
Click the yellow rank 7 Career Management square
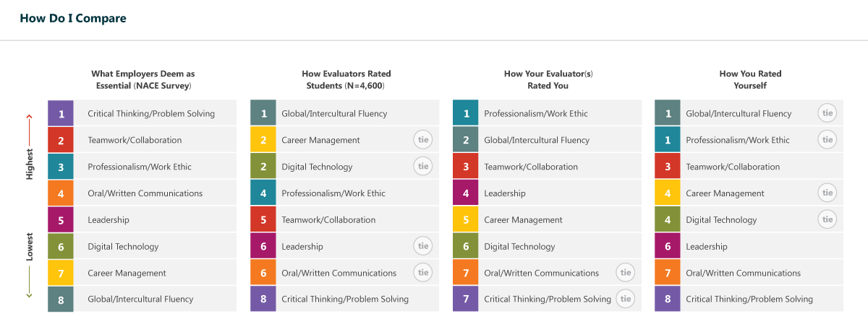pyautogui.click(x=61, y=273)
